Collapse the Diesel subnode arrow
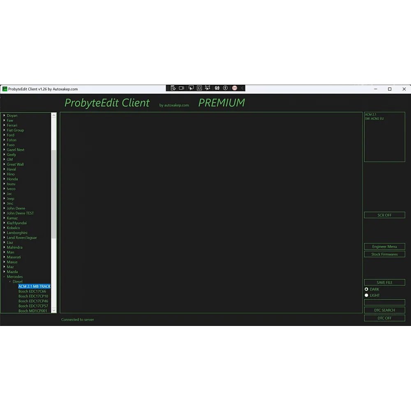 [10, 282]
